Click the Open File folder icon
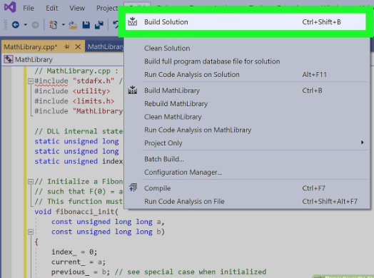 click(73, 25)
